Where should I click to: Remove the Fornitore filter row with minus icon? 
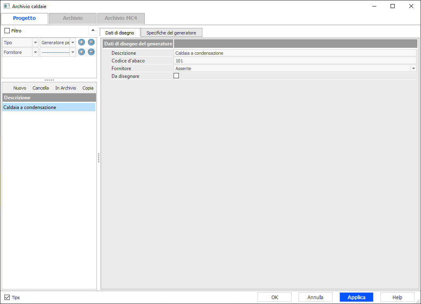click(x=91, y=52)
